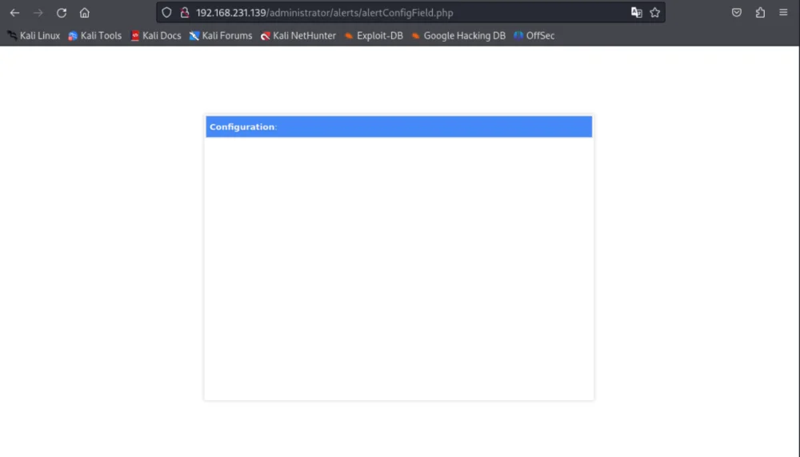Open the extensions puzzle icon
This screenshot has width=800, height=457.
point(760,13)
